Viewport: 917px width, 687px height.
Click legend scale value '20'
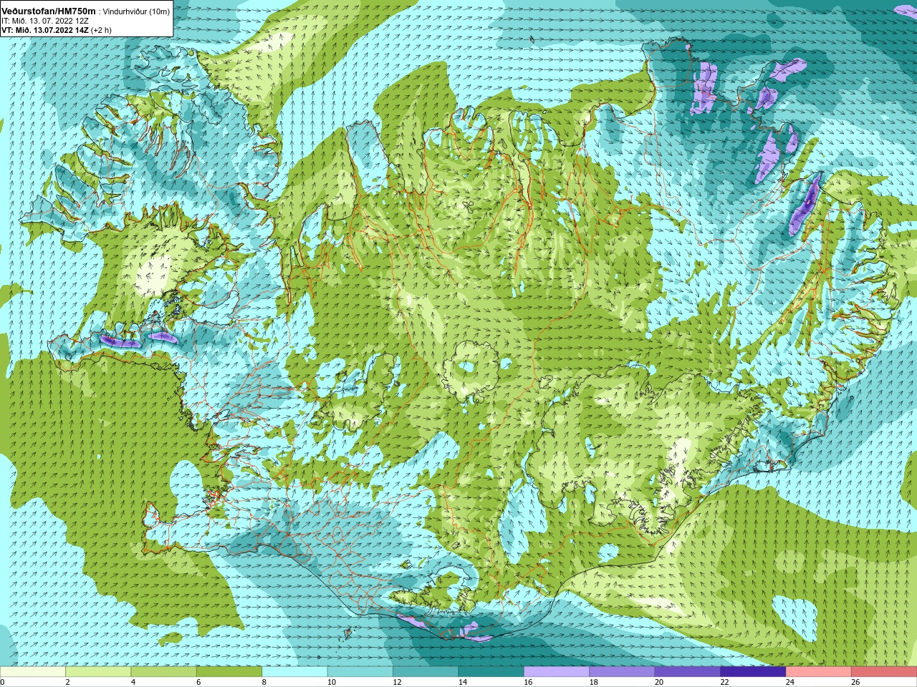[659, 683]
